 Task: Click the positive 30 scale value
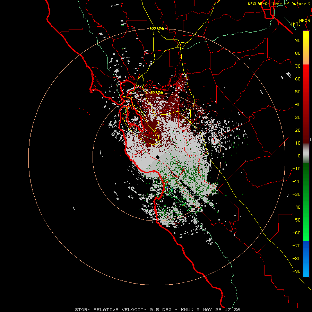pyautogui.click(x=298, y=118)
